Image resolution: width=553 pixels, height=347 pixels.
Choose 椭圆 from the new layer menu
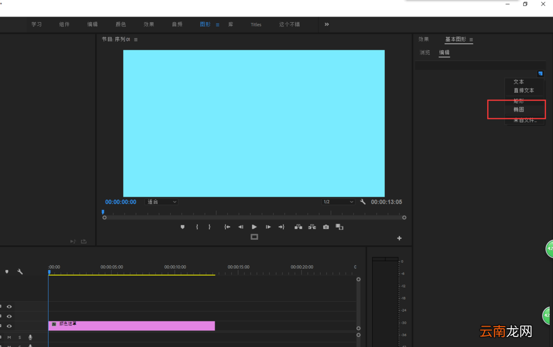coord(519,109)
